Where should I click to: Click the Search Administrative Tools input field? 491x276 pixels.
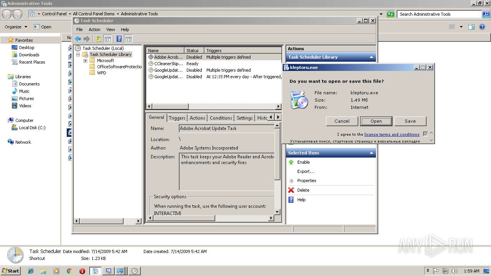440,14
